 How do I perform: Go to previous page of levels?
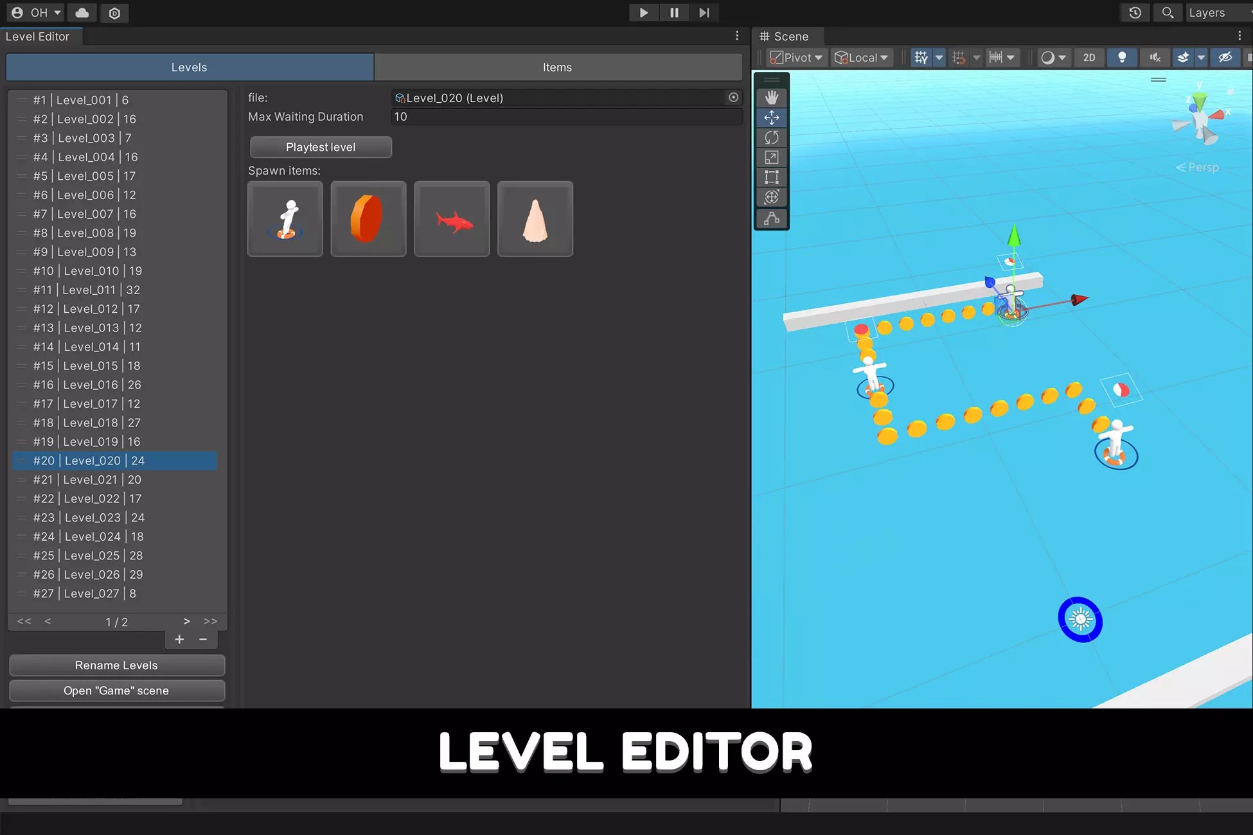tap(48, 621)
